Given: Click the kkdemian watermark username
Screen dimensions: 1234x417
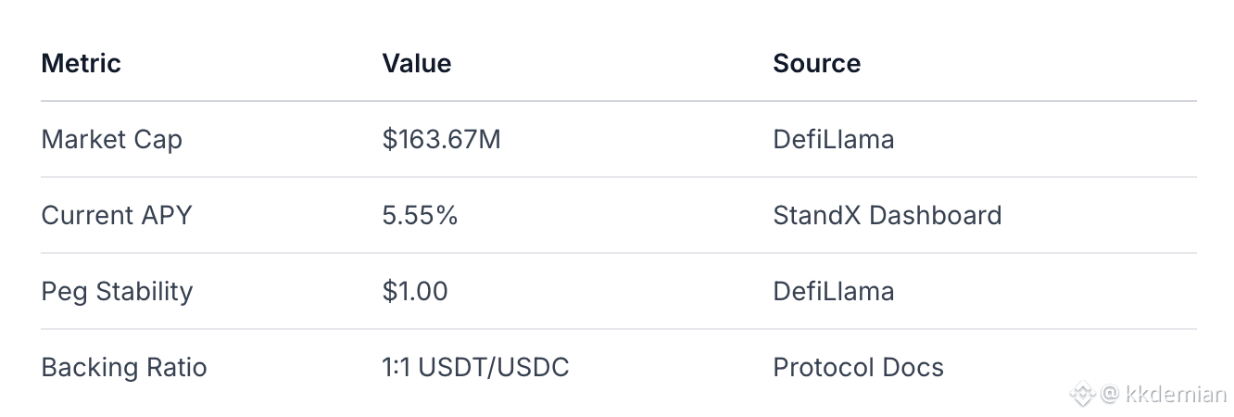Looking at the screenshot, I should coord(1176,395).
